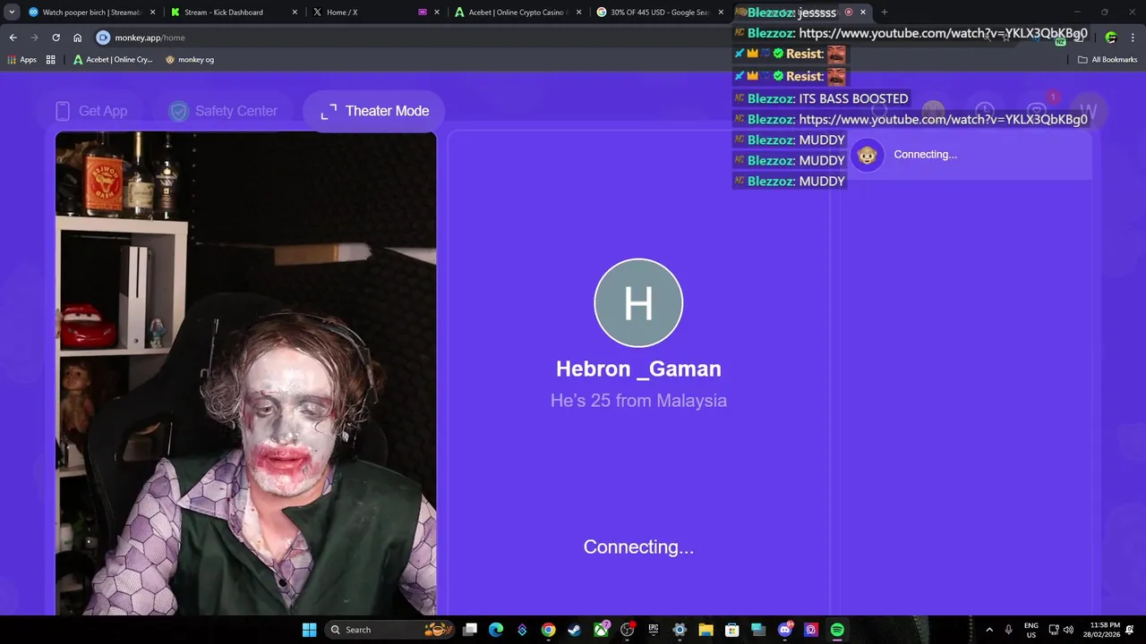Show hidden system tray icons
Image resolution: width=1146 pixels, height=644 pixels.
pyautogui.click(x=989, y=630)
